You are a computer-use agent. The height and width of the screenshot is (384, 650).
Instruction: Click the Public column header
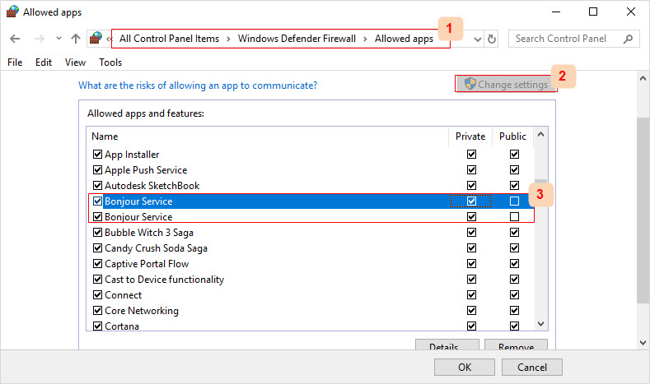pyautogui.click(x=512, y=136)
